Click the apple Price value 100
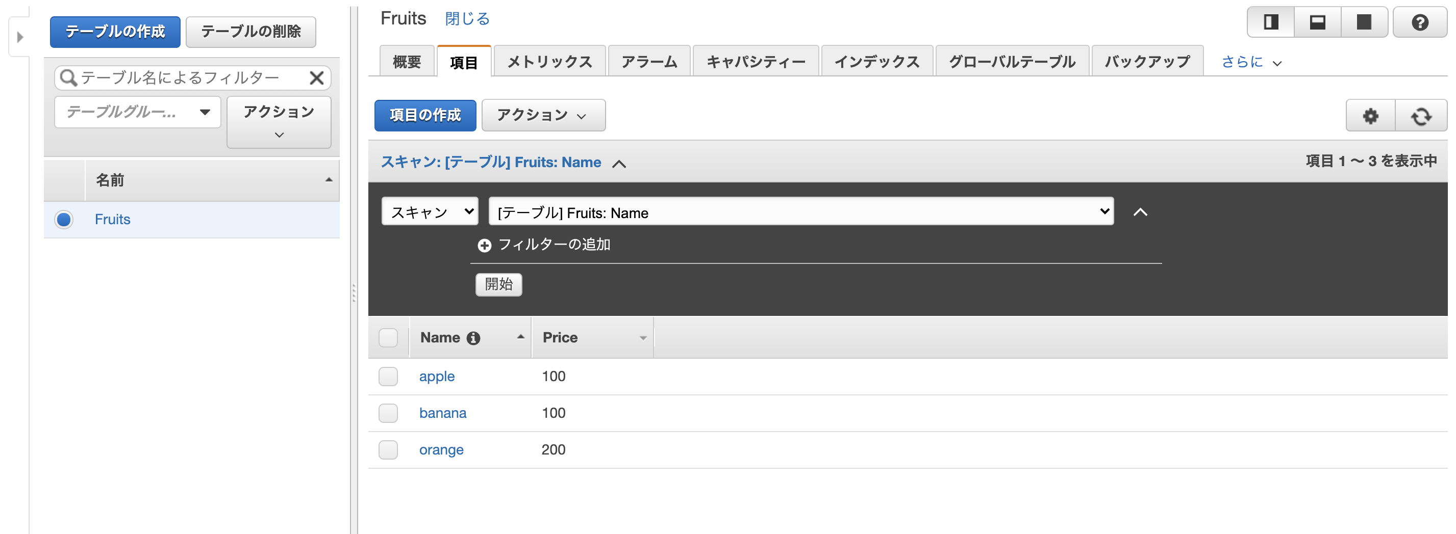Screen dimensions: 1456x534 pos(554,376)
